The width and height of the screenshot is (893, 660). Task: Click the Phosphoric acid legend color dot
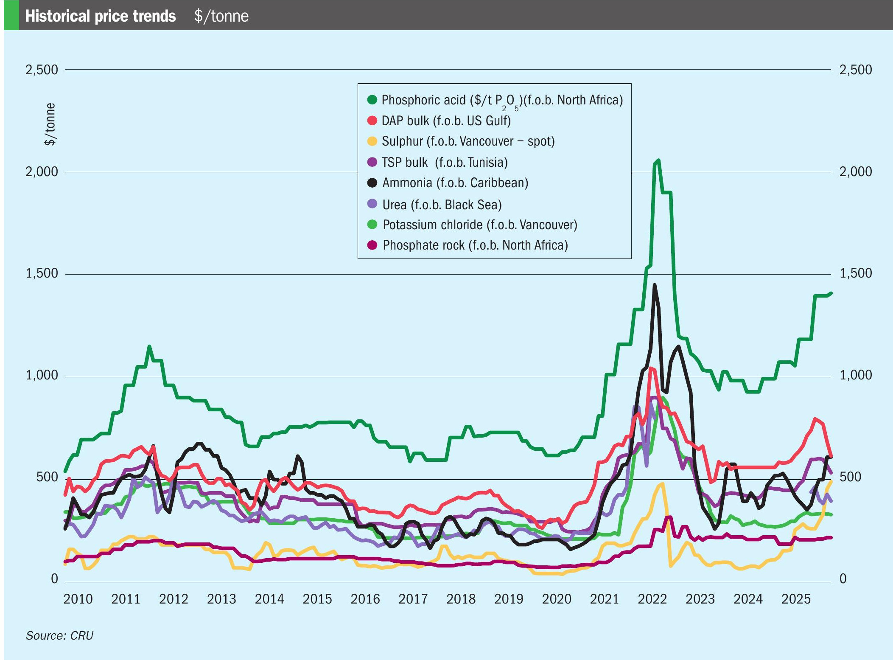coord(372,100)
